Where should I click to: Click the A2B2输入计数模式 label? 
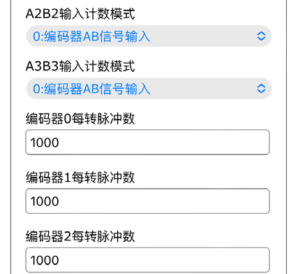pos(80,13)
